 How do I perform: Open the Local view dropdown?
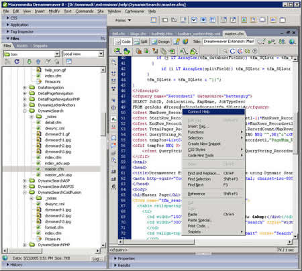101,54
